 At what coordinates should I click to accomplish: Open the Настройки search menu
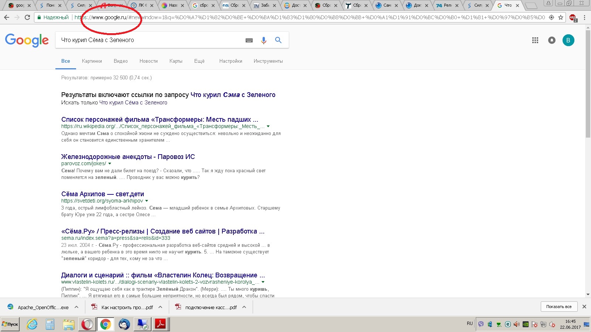coord(231,61)
